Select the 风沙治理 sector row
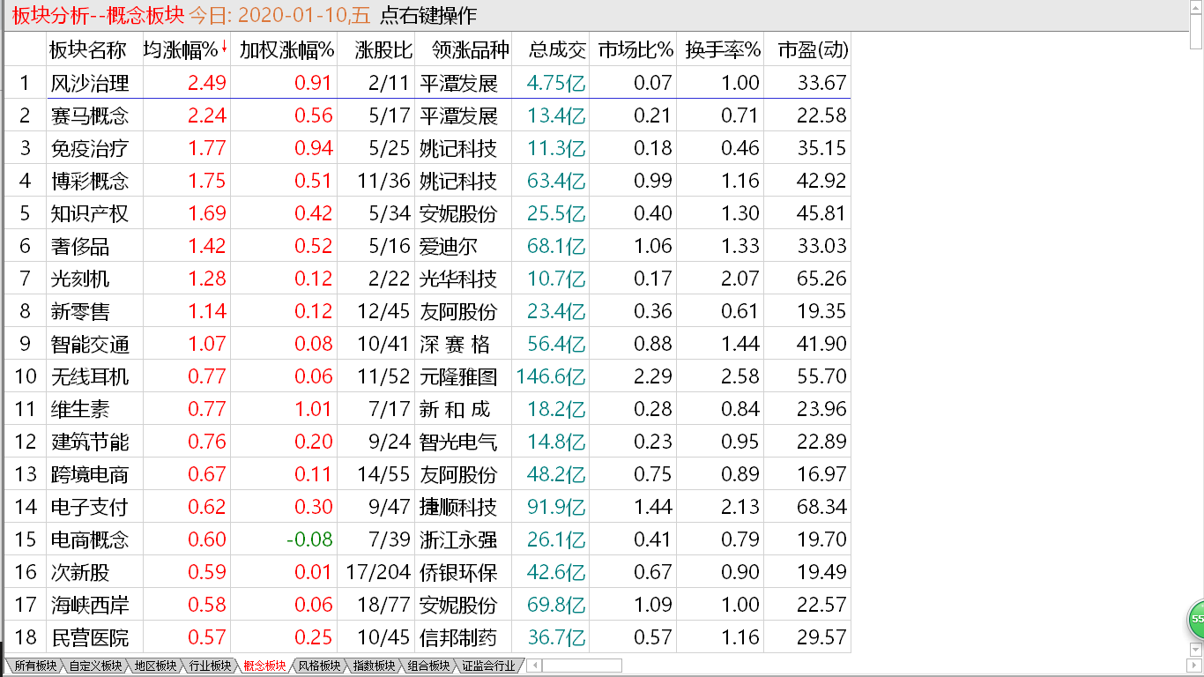The width and height of the screenshot is (1204, 677). coord(427,83)
